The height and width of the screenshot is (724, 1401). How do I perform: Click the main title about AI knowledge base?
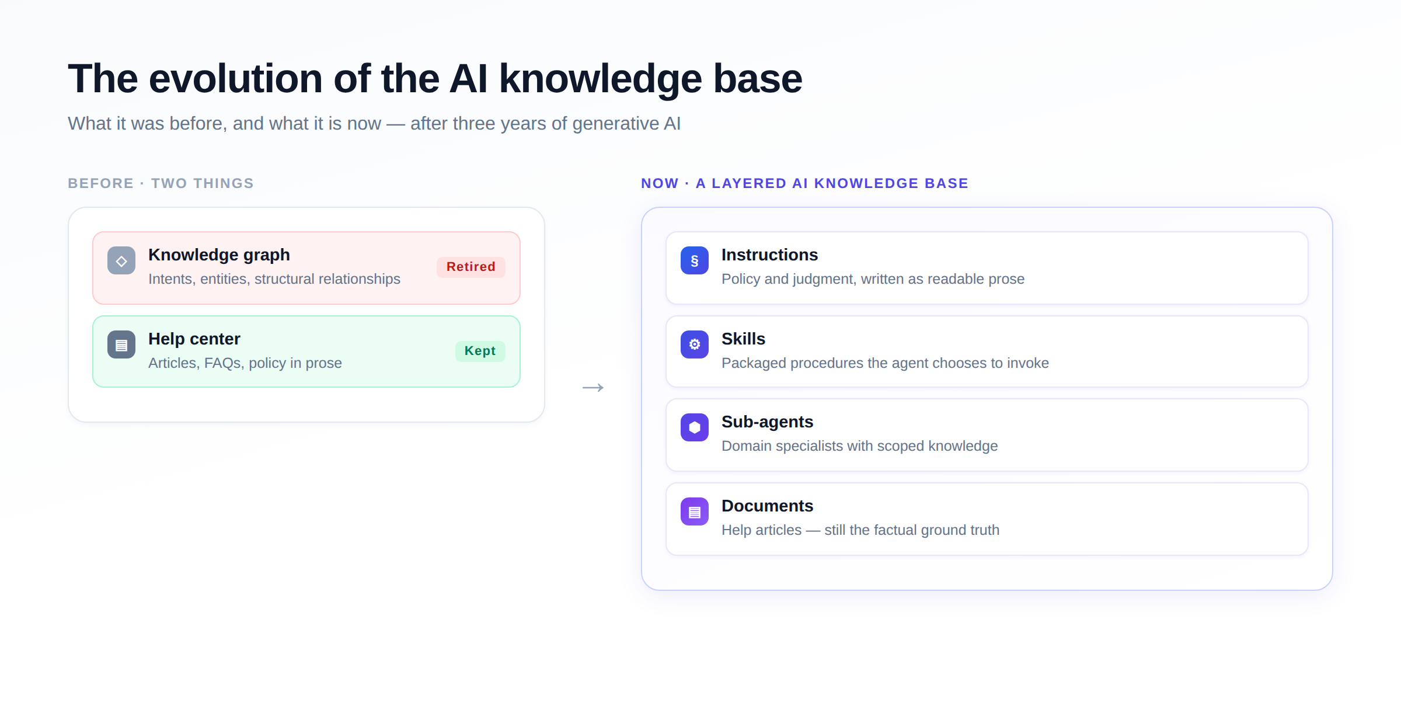(435, 78)
